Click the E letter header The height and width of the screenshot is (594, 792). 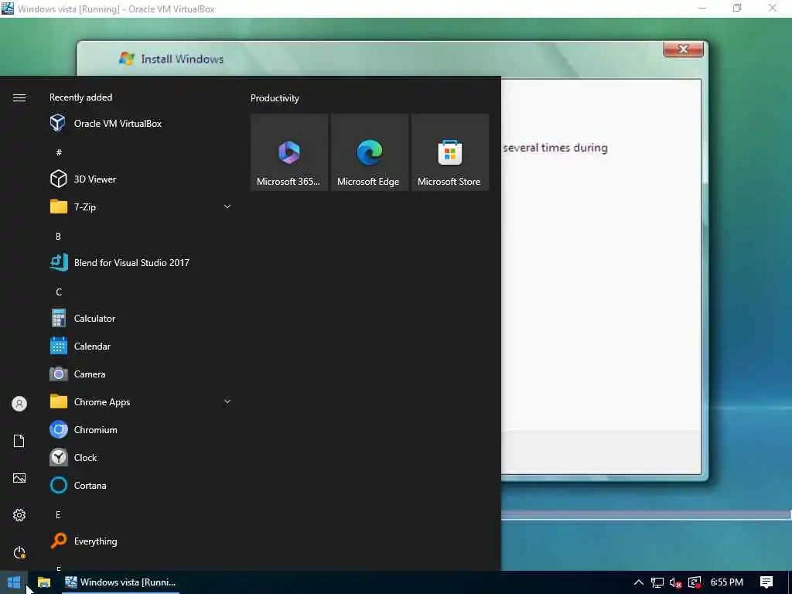58,514
